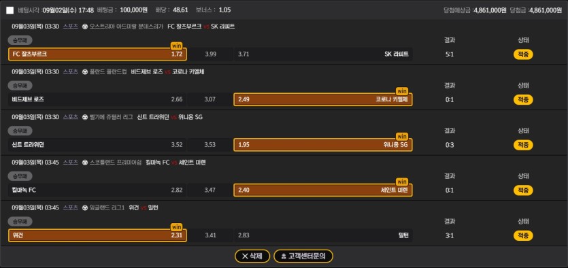Select draw odds 3.53 cell
Viewport: 568px width, 268px height.
pyautogui.click(x=210, y=145)
